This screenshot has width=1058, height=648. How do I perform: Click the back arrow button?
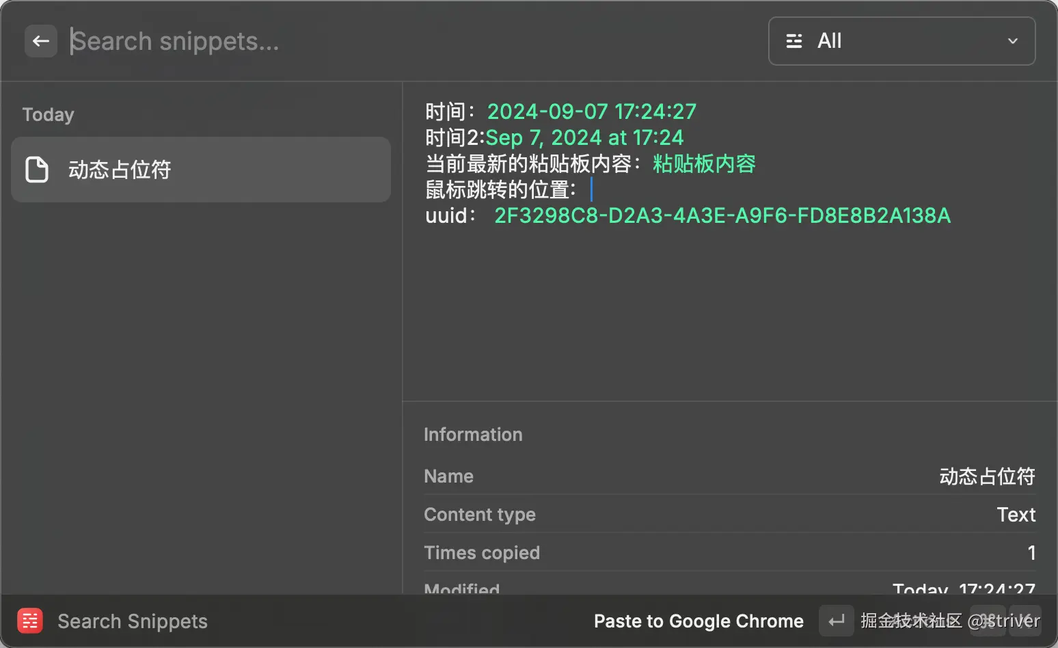[x=41, y=41]
